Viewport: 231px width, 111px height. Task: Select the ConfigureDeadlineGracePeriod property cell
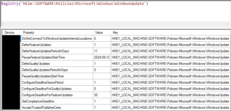click(57, 82)
